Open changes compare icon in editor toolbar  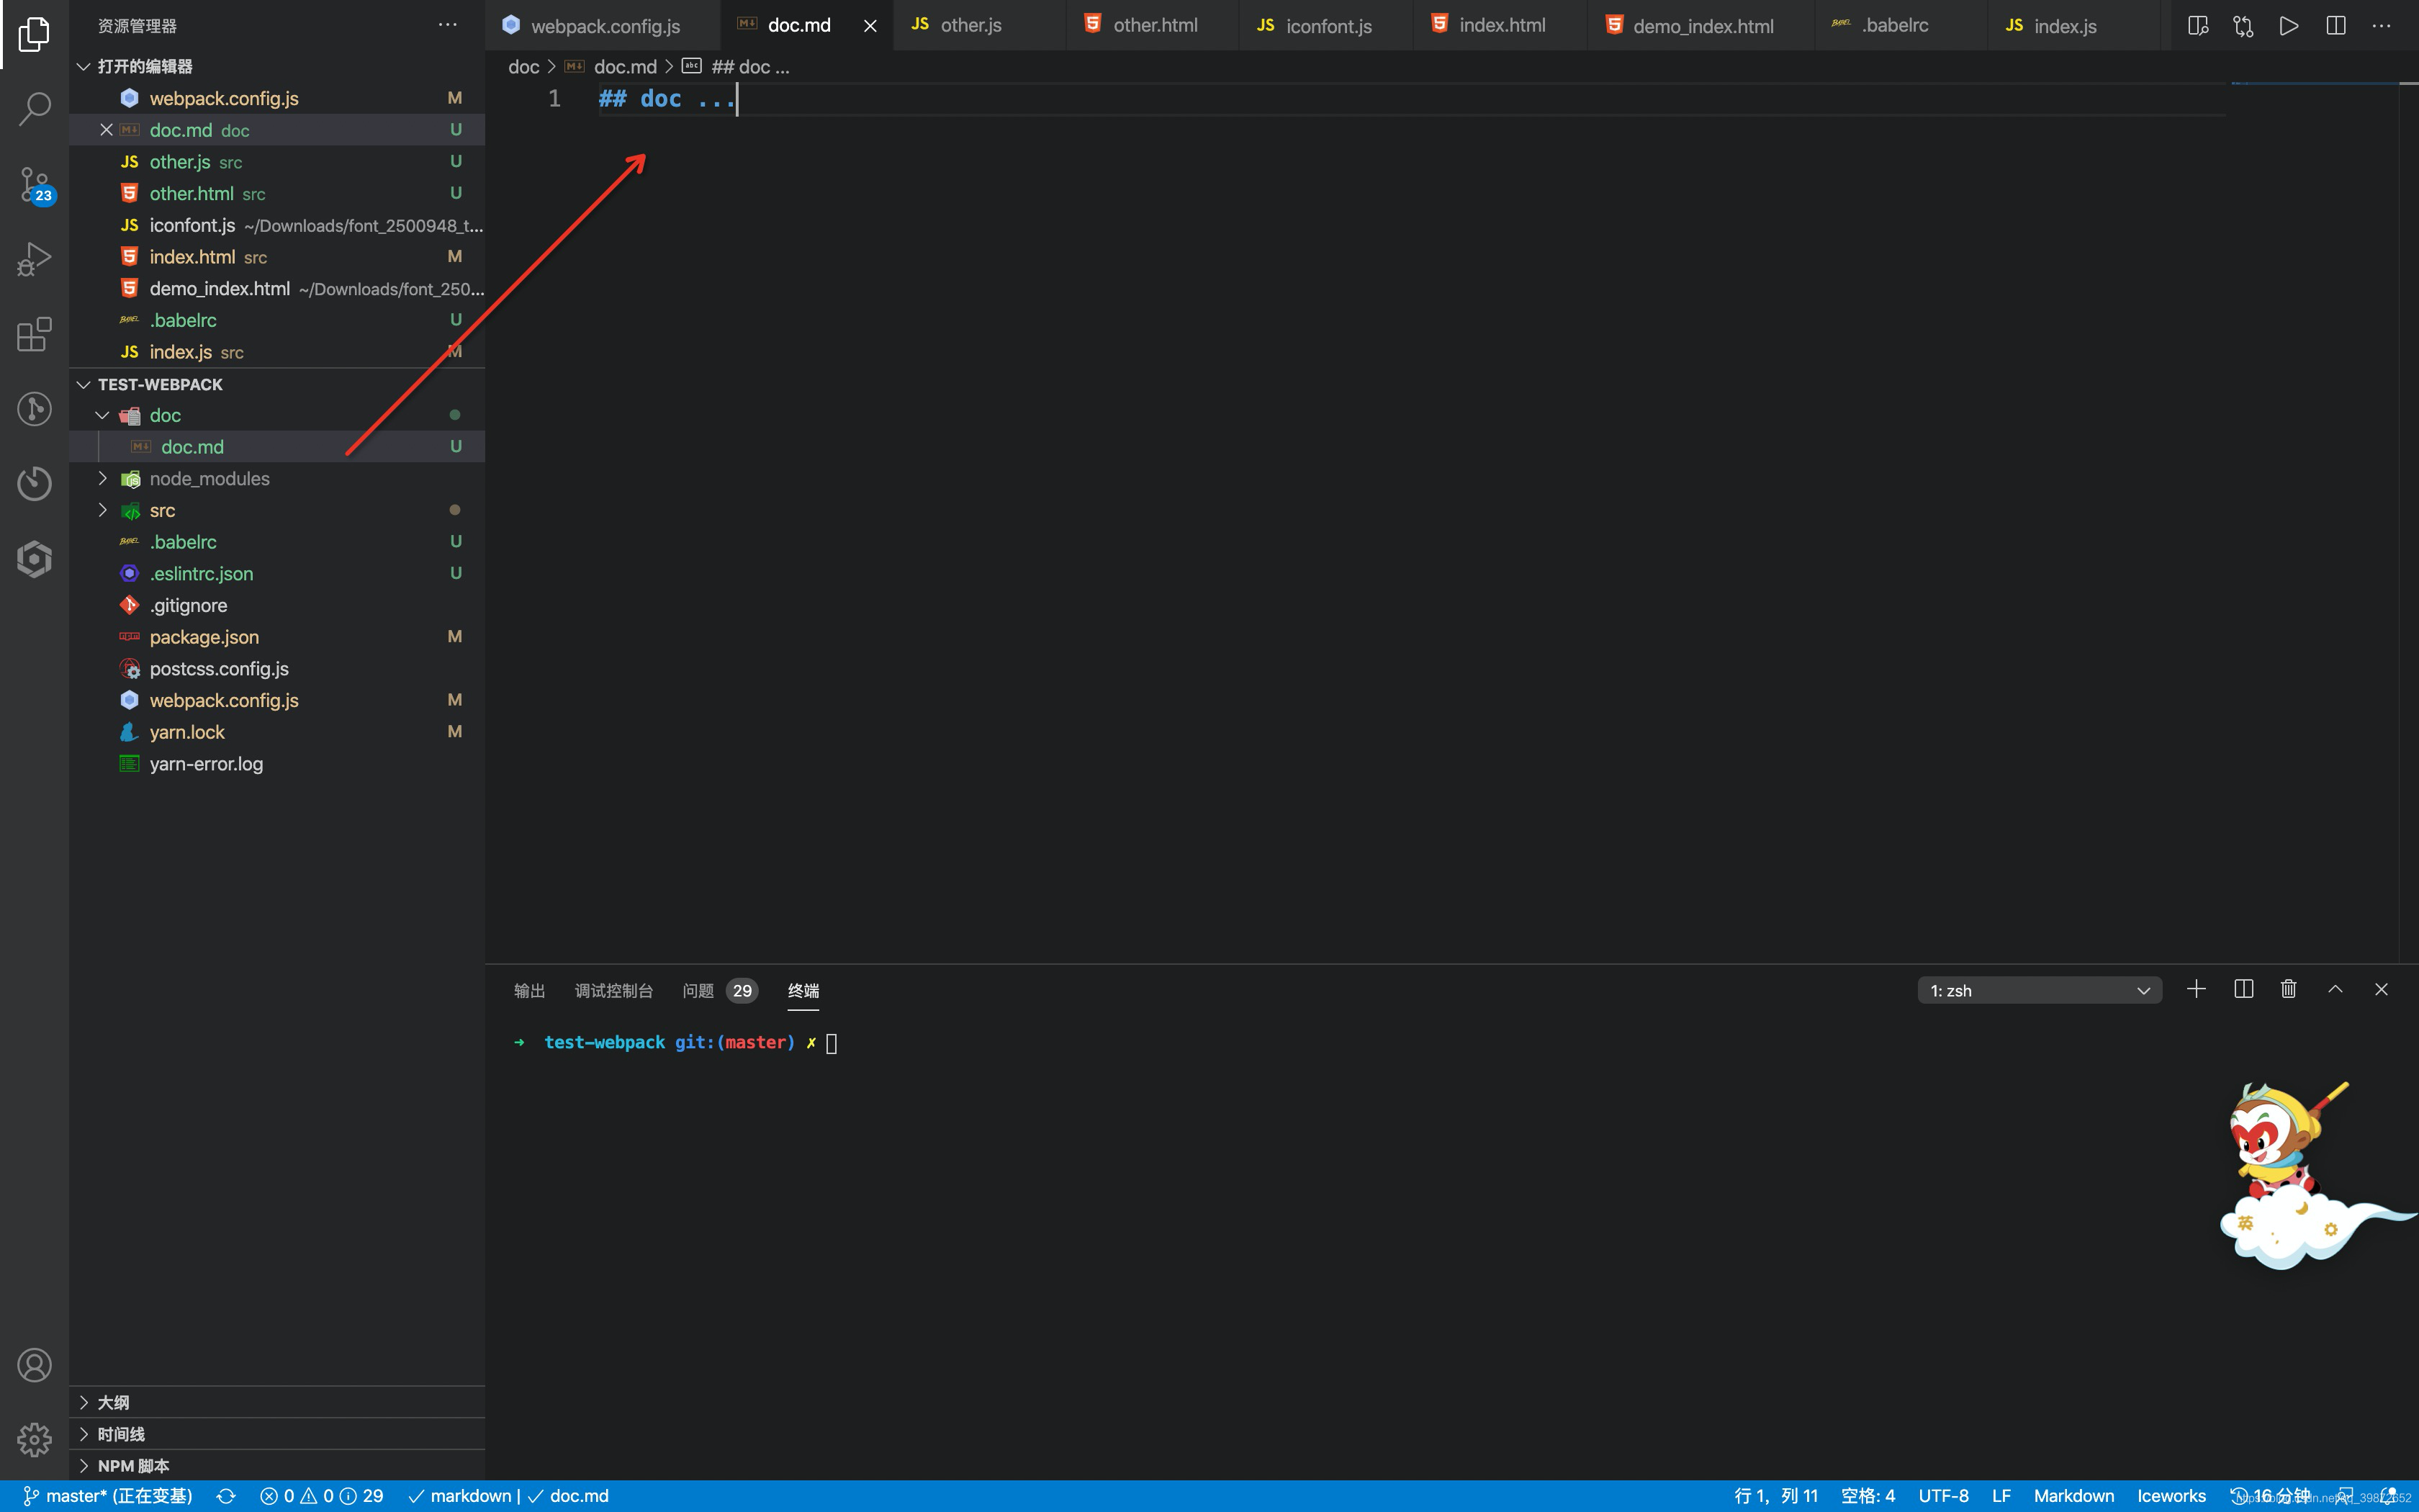point(2243,26)
